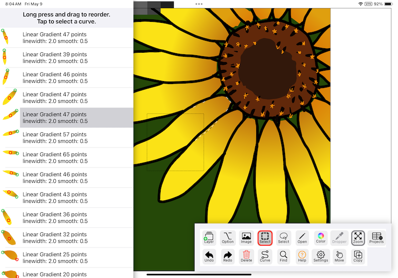The image size is (398, 278).
Task: Delete the selected curve with trash icon
Action: tap(246, 257)
